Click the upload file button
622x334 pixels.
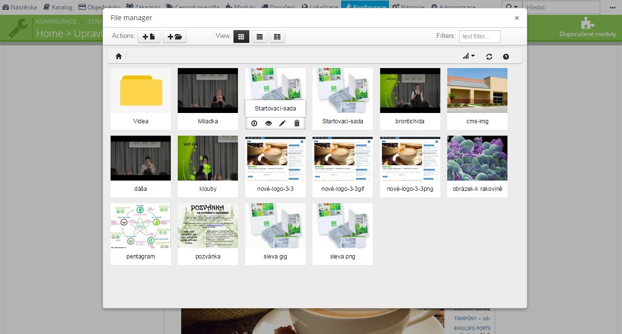click(149, 37)
